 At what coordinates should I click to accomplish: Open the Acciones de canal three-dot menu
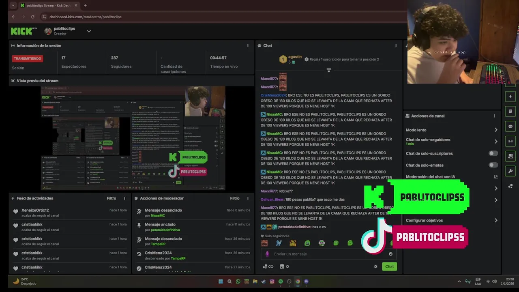494,116
